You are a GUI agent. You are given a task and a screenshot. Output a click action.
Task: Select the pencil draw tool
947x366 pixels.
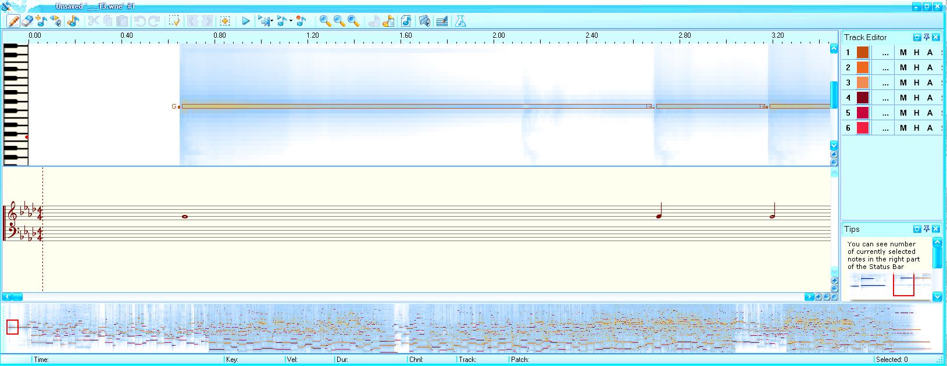pos(13,21)
